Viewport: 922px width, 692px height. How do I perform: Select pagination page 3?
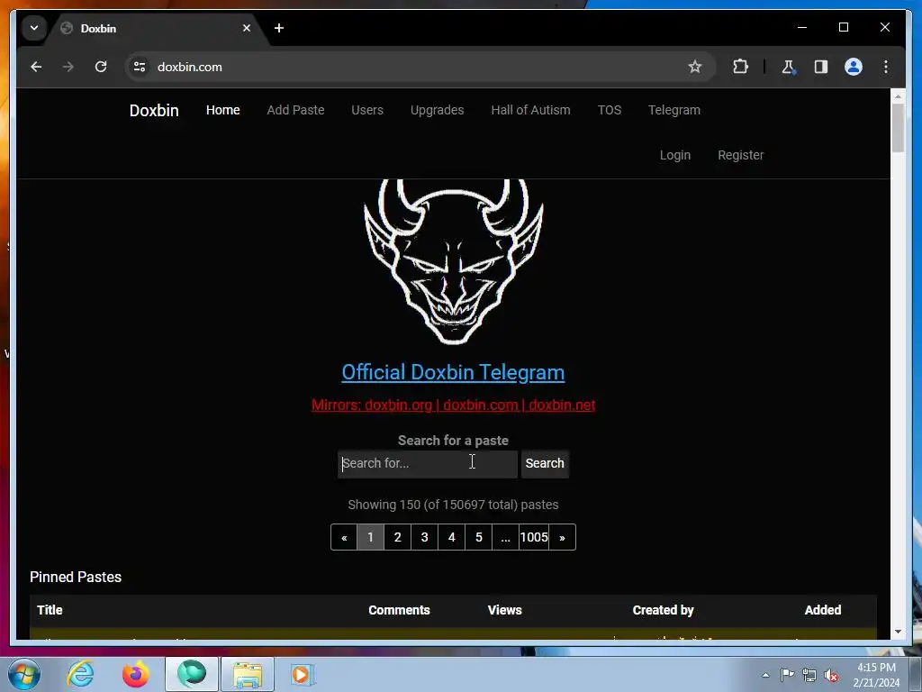pyautogui.click(x=425, y=537)
